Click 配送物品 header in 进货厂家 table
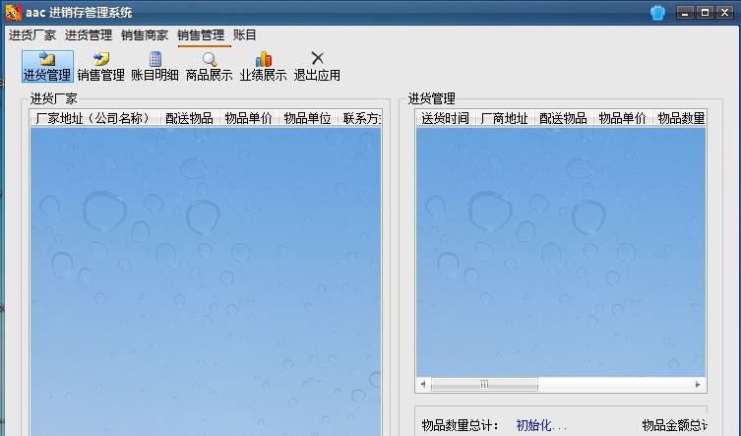 click(190, 118)
